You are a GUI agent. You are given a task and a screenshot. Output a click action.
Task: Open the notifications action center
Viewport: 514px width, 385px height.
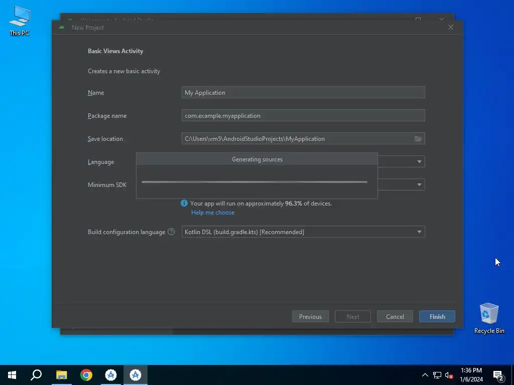tap(498, 375)
